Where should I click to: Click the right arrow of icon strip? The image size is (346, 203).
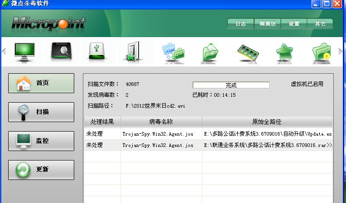pyautogui.click(x=340, y=52)
